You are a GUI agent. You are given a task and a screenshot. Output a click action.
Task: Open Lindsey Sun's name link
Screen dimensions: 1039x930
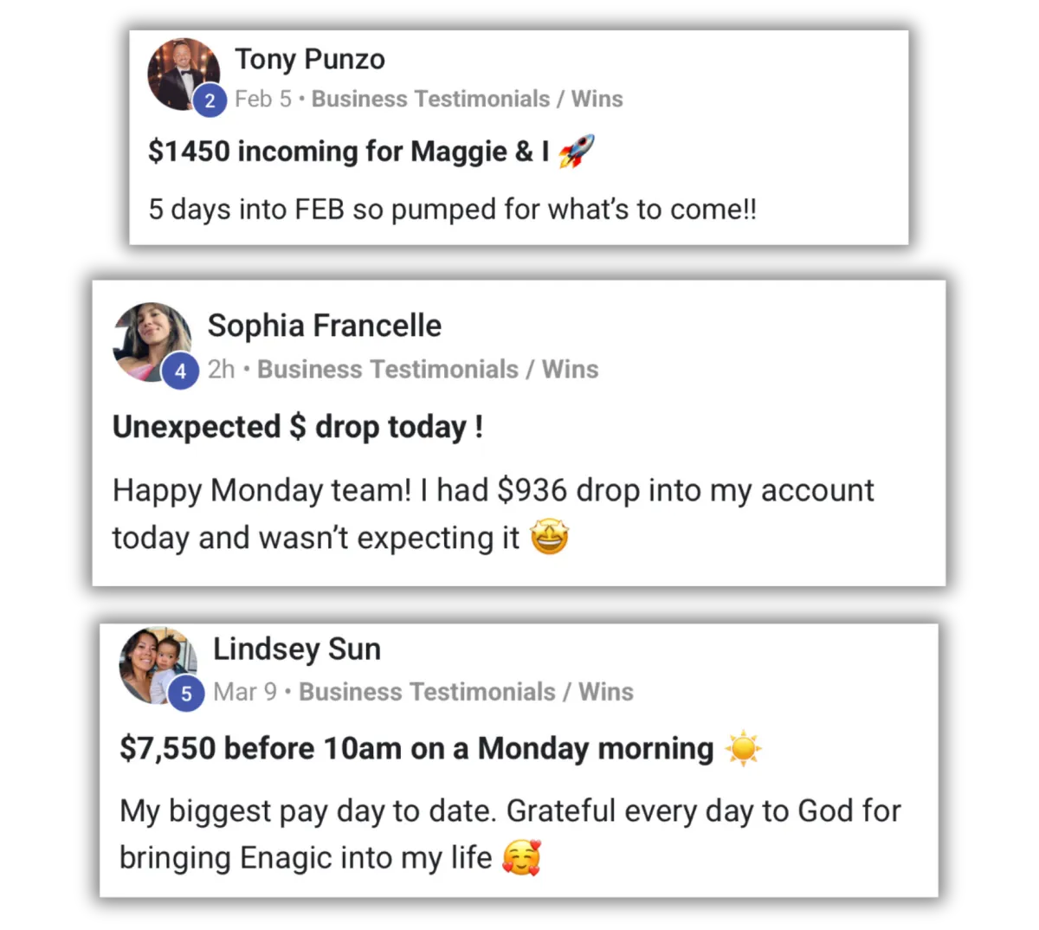297,649
